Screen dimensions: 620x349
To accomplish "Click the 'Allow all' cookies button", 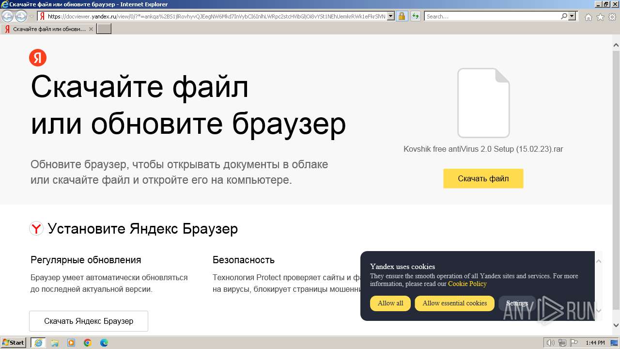I will pyautogui.click(x=390, y=303).
